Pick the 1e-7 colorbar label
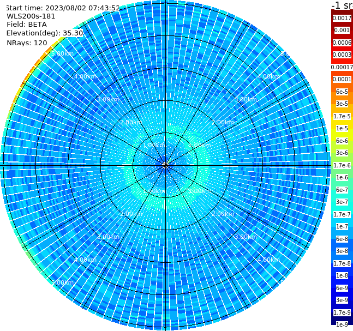 click(342, 226)
